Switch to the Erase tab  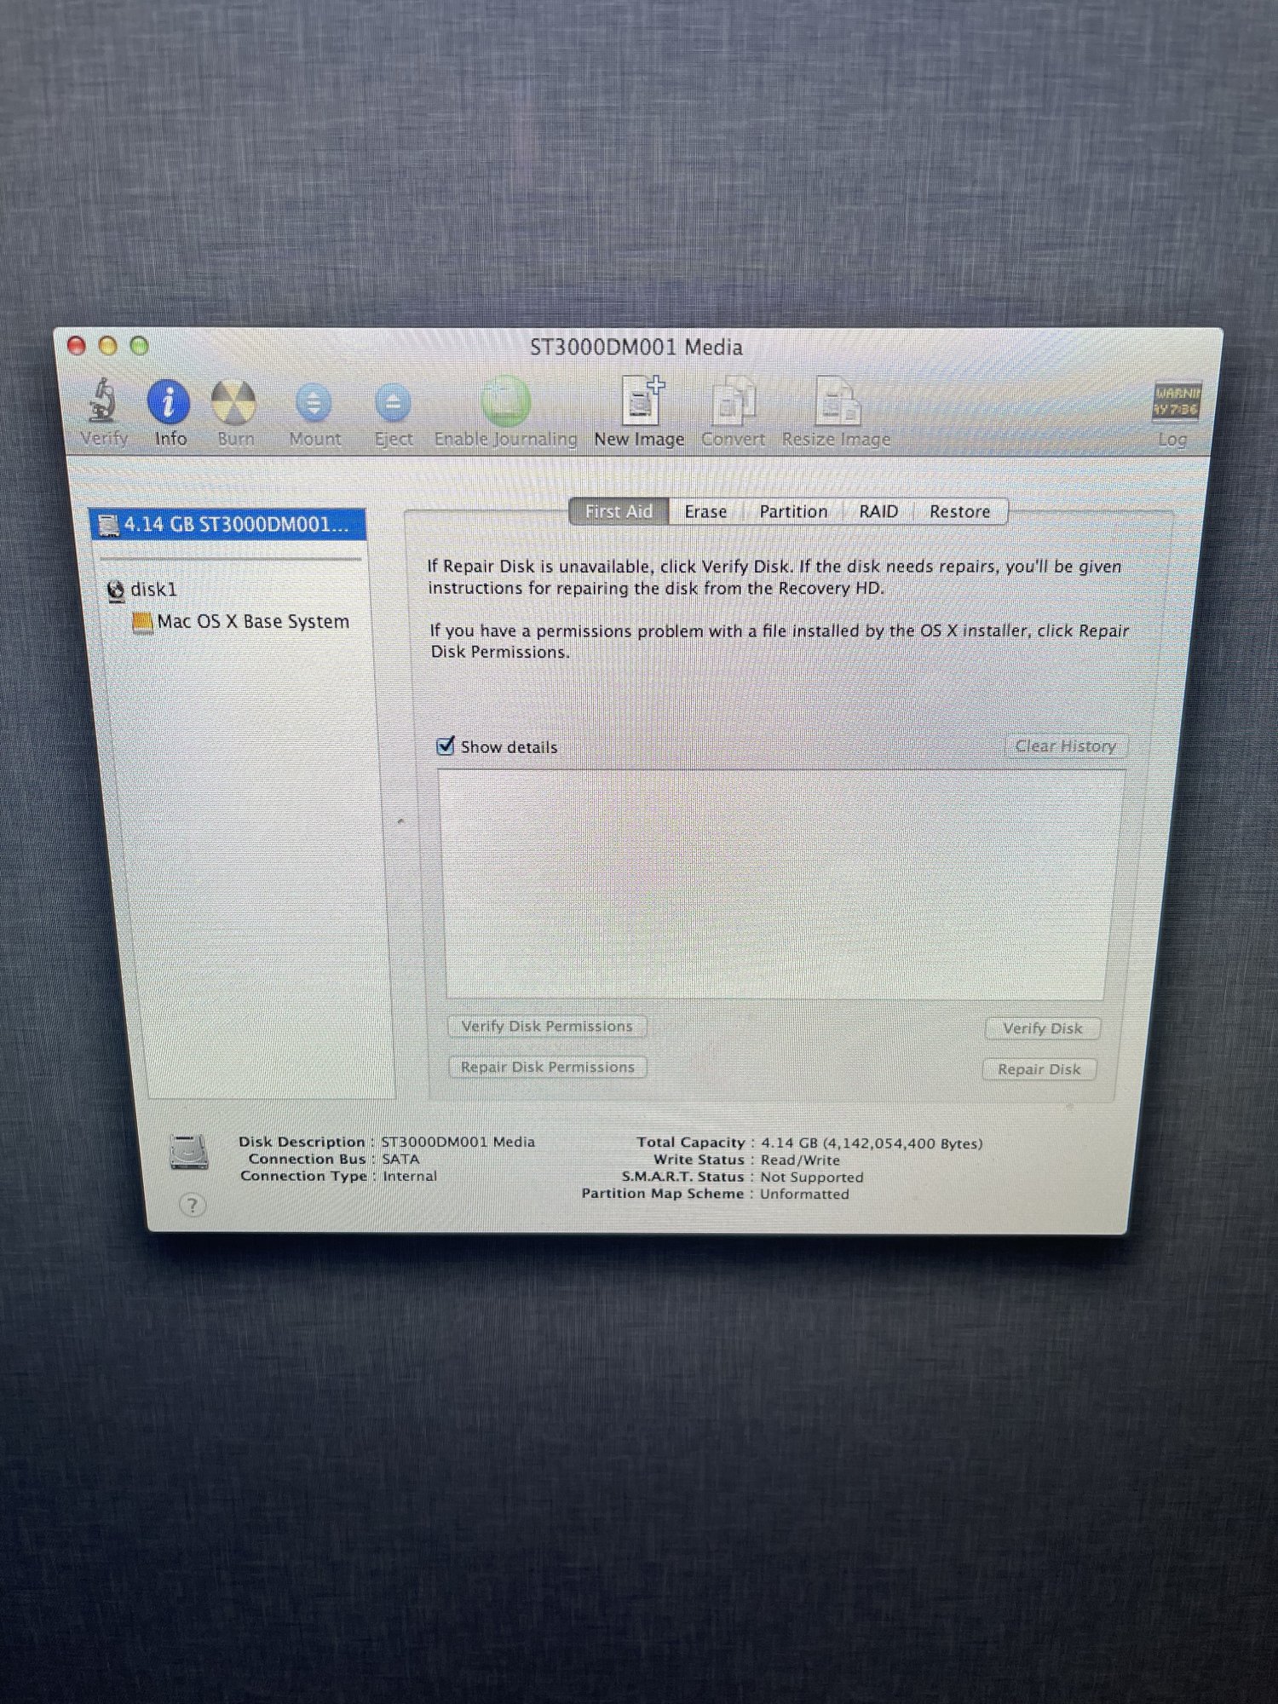click(705, 512)
